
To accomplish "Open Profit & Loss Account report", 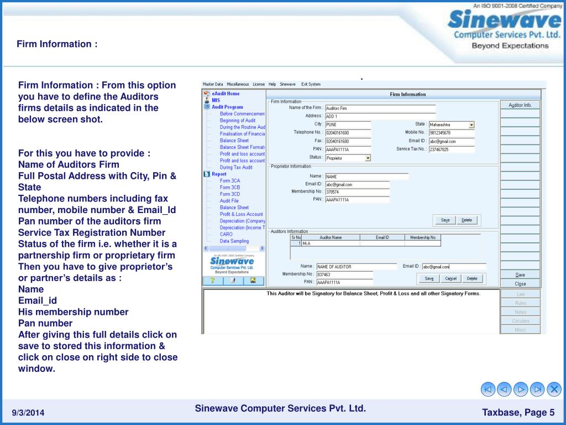I will (x=242, y=214).
